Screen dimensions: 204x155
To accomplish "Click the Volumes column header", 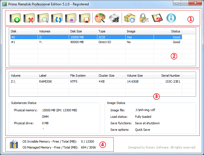I will (x=53, y=31).
